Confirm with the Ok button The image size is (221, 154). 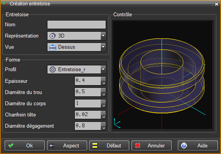(x=25, y=145)
